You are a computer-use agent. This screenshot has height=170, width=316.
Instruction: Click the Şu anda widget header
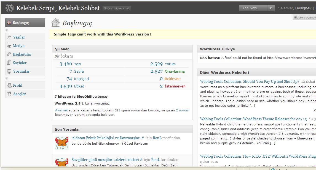[x=122, y=49]
